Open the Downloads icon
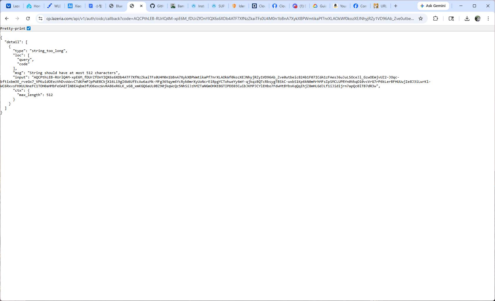This screenshot has height=301, width=495. [467, 19]
